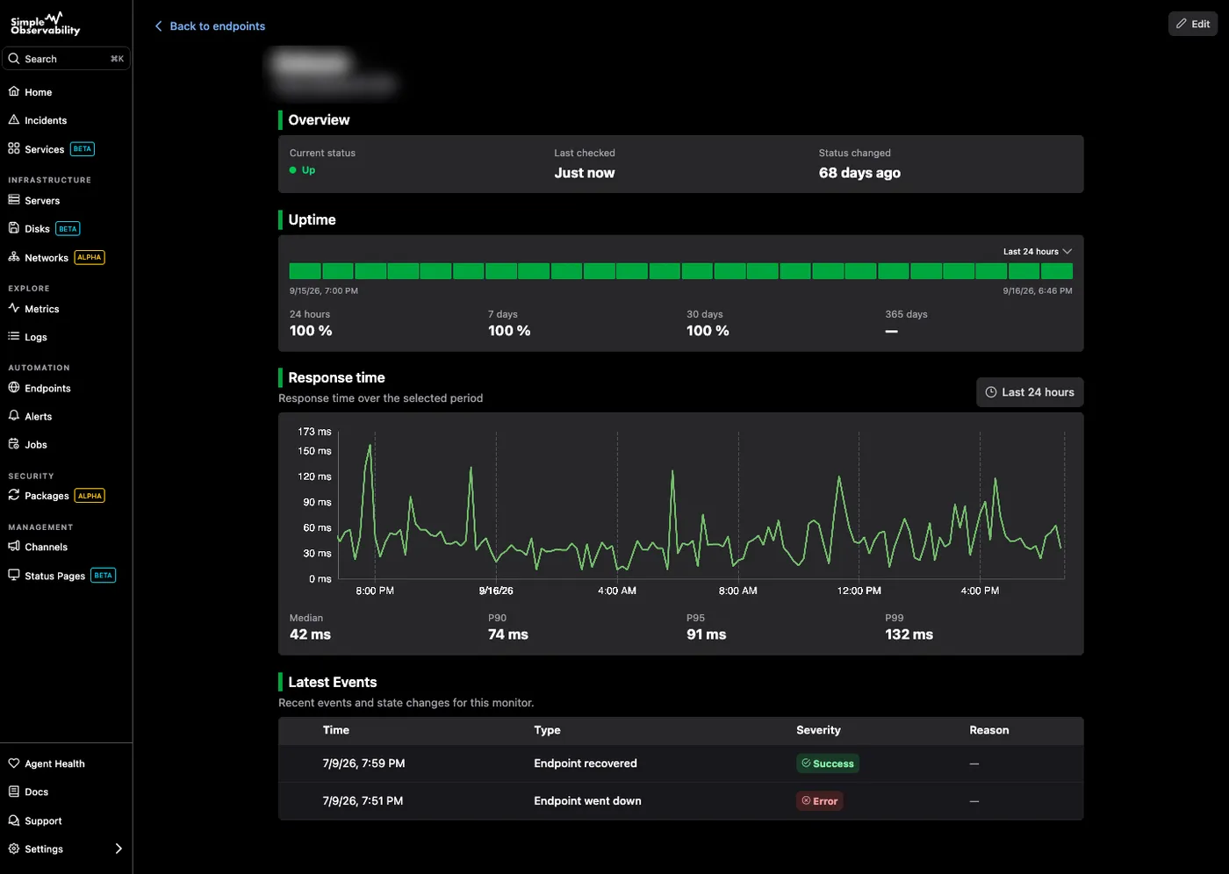Click the Endpoint recovered event row
The height and width of the screenshot is (874, 1229).
[681, 763]
